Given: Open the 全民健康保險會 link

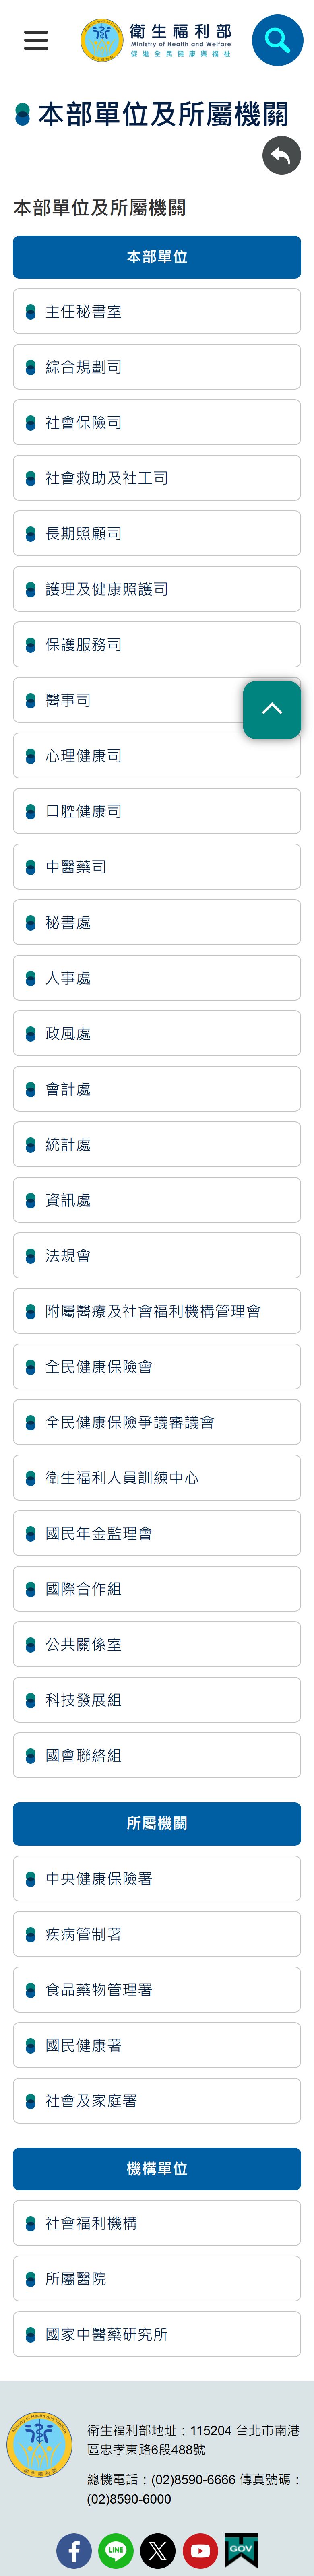Looking at the screenshot, I should (157, 1366).
